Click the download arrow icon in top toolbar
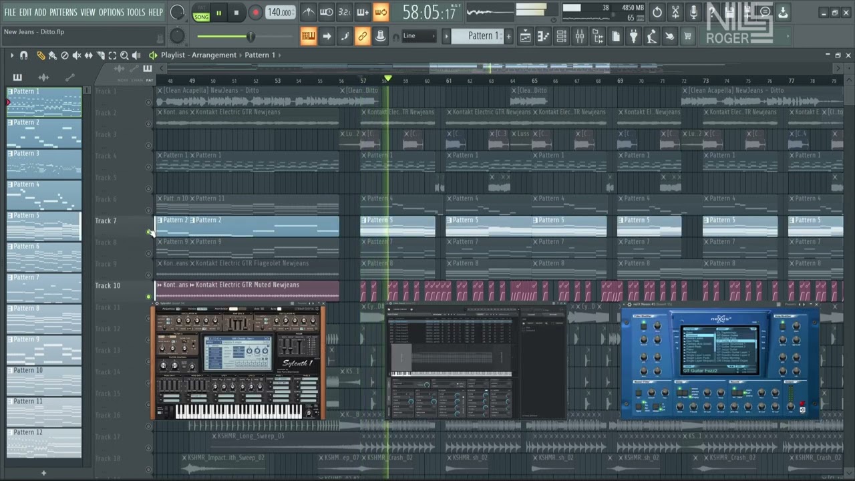Screen dimensions: 855x481 tap(783, 12)
